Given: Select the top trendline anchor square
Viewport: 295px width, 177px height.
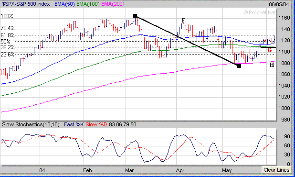Looking at the screenshot, I should (135, 16).
